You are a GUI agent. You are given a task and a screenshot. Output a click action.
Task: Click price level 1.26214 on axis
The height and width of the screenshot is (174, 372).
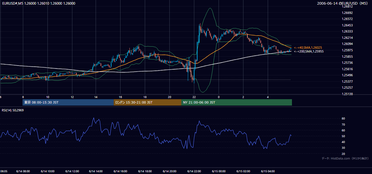coord(347,38)
